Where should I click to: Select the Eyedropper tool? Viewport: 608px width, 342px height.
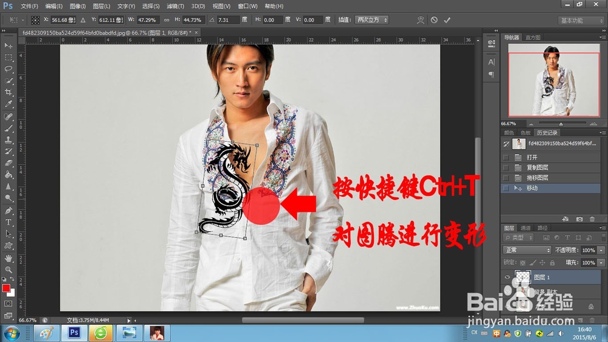(8, 104)
